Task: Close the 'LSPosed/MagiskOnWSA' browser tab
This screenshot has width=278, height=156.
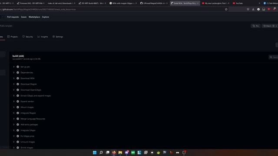Action: (x=167, y=3)
